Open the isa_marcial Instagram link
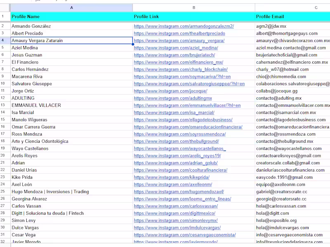Viewport: 330px width, 247px height. (x=174, y=112)
